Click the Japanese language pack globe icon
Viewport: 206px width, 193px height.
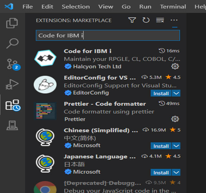[45, 164]
